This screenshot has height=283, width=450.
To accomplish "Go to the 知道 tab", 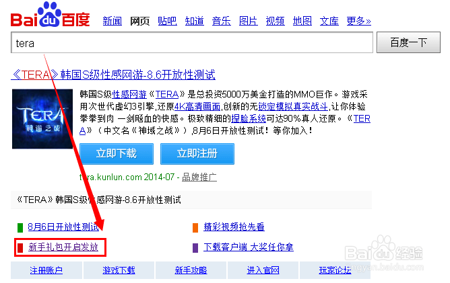I will pos(194,21).
